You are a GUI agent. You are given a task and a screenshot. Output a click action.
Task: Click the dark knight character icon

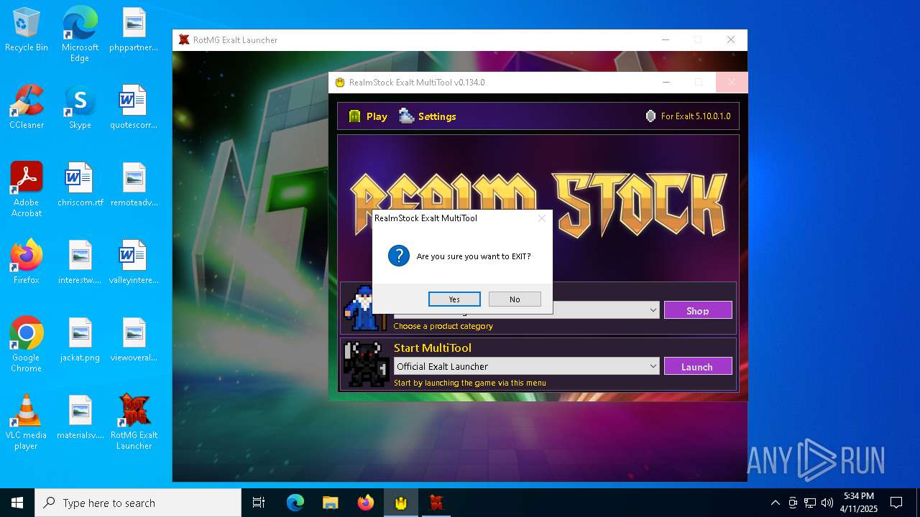point(366,365)
